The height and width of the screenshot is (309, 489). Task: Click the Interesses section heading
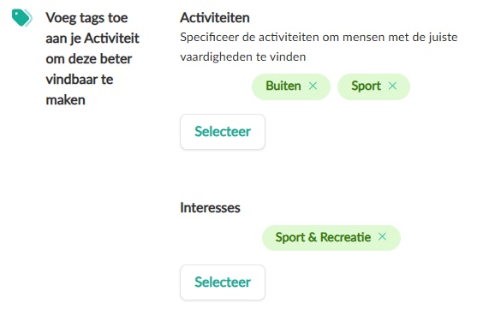click(x=210, y=208)
